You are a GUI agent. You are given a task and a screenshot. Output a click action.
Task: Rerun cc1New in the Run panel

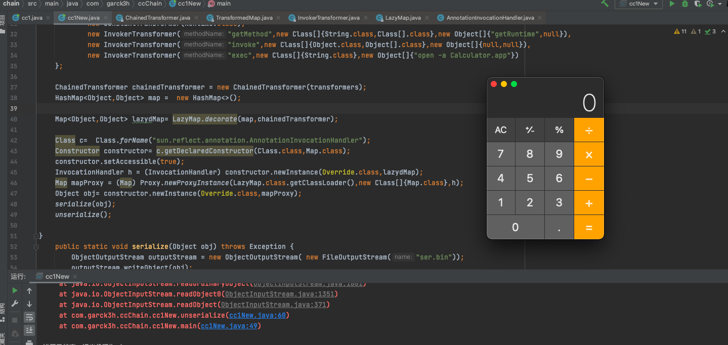[15, 290]
